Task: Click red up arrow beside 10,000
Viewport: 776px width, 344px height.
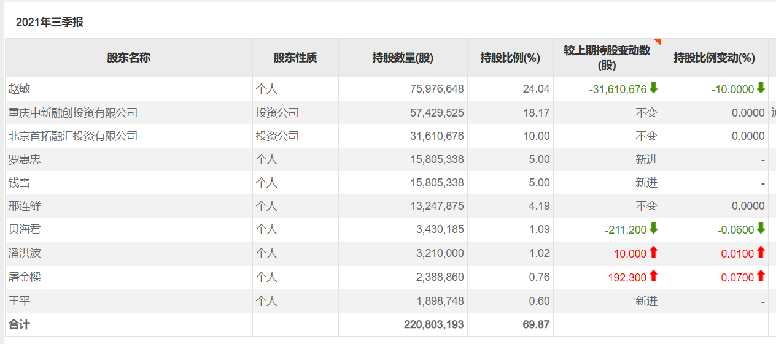Action: point(653,252)
